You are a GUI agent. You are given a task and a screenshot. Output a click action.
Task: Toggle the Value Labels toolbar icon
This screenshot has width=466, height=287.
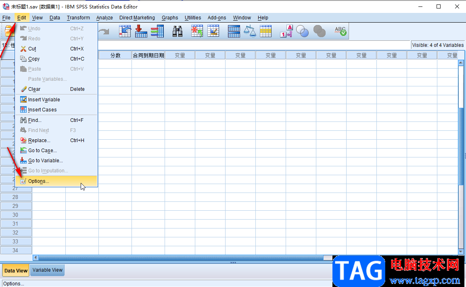click(x=286, y=31)
